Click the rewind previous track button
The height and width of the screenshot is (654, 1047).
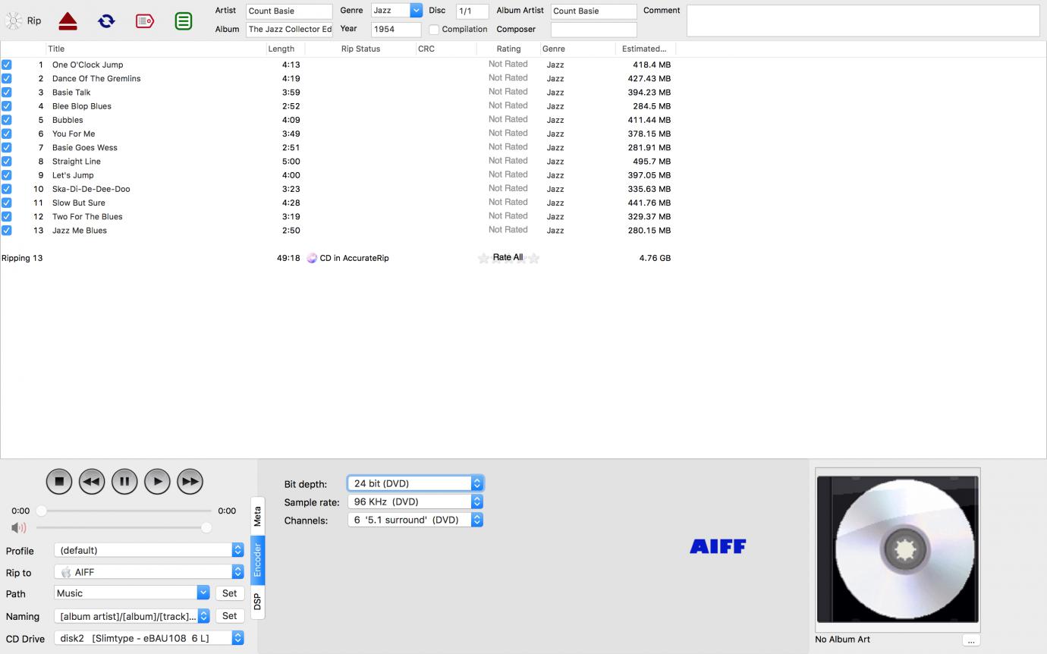(92, 481)
